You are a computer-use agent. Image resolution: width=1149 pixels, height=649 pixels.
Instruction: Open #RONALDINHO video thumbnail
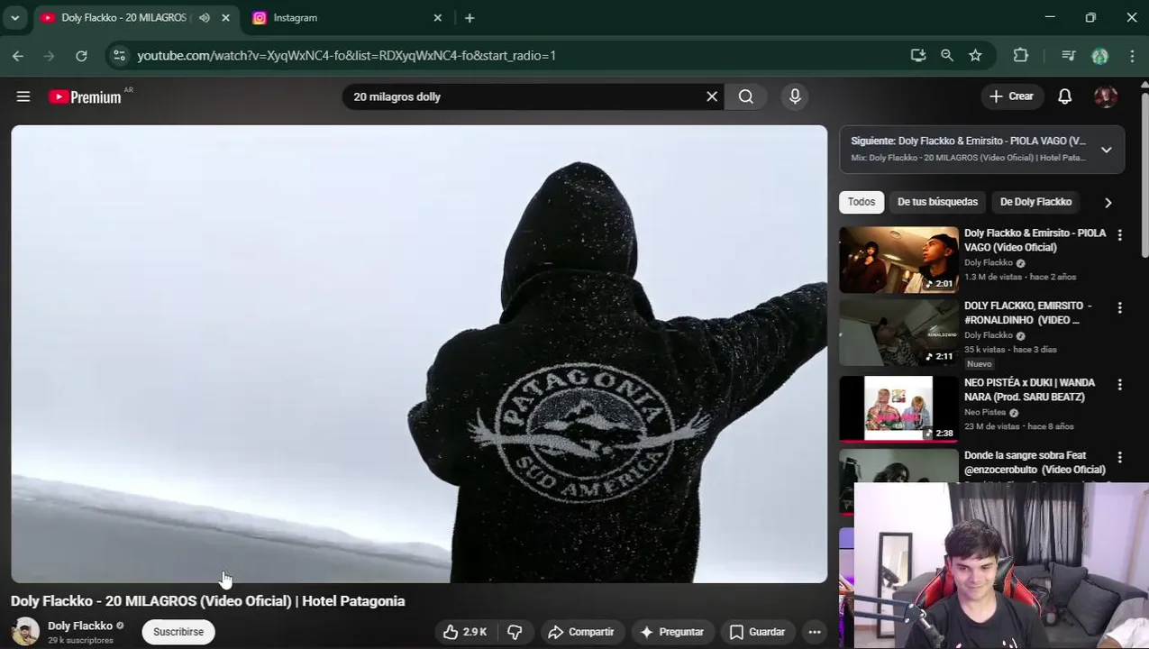(x=898, y=333)
